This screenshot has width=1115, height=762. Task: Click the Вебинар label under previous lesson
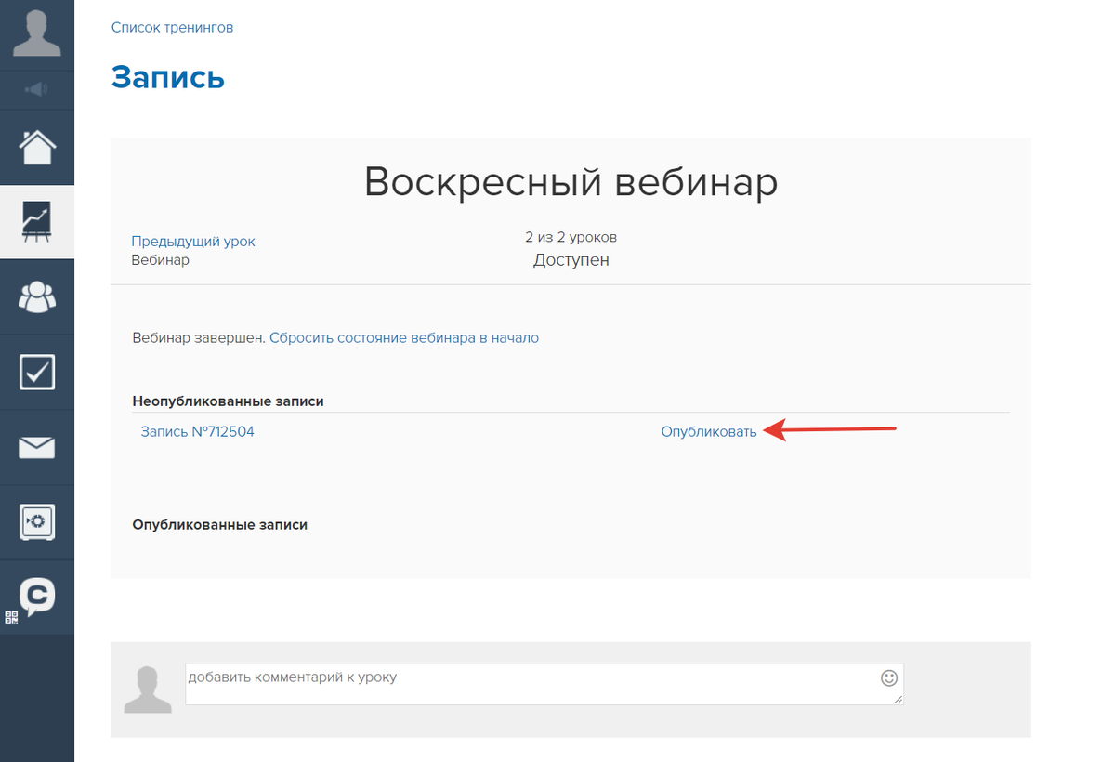pyautogui.click(x=160, y=260)
